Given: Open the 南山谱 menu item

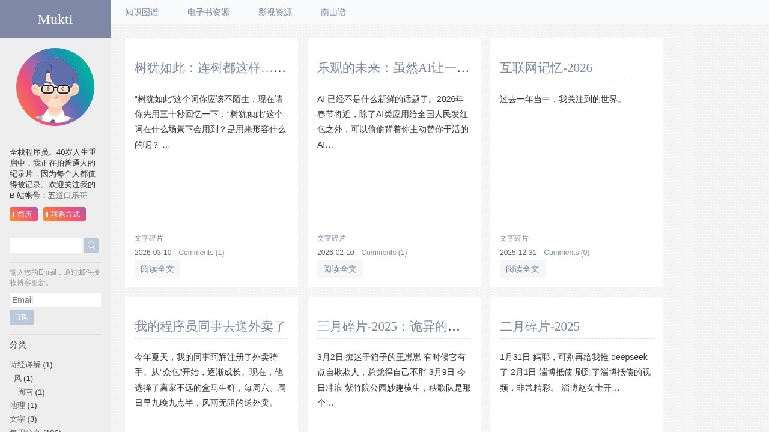Looking at the screenshot, I should coord(333,12).
